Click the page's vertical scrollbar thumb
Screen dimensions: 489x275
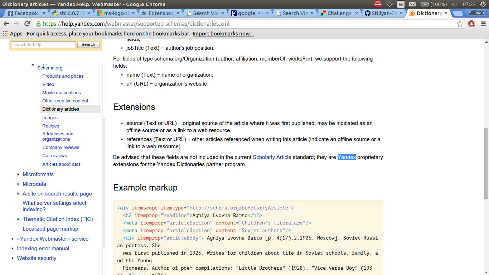pyautogui.click(x=486, y=163)
